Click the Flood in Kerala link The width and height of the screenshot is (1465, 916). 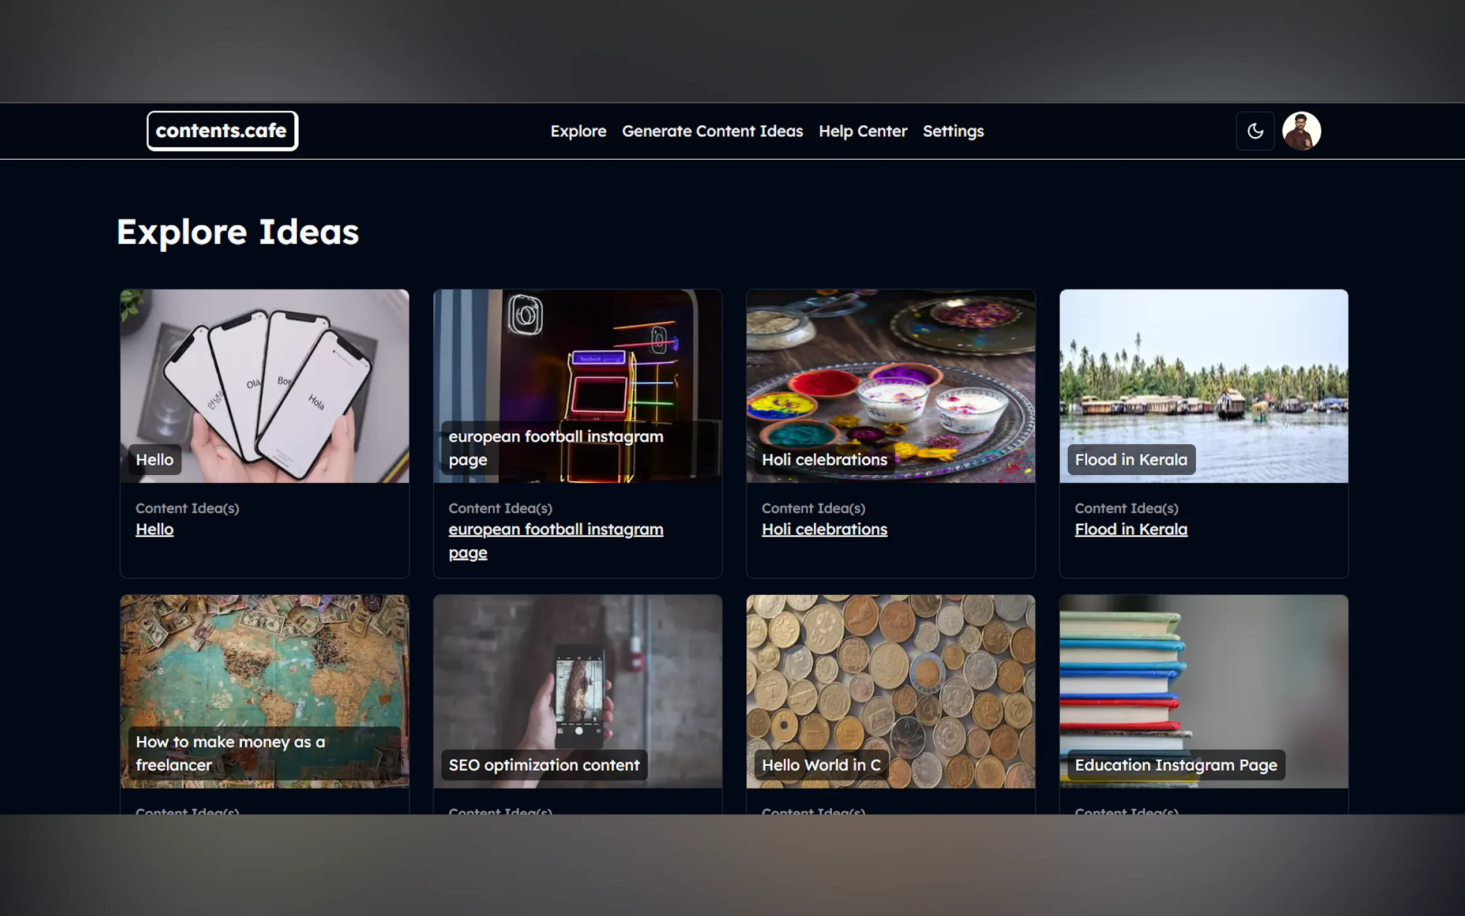point(1130,530)
